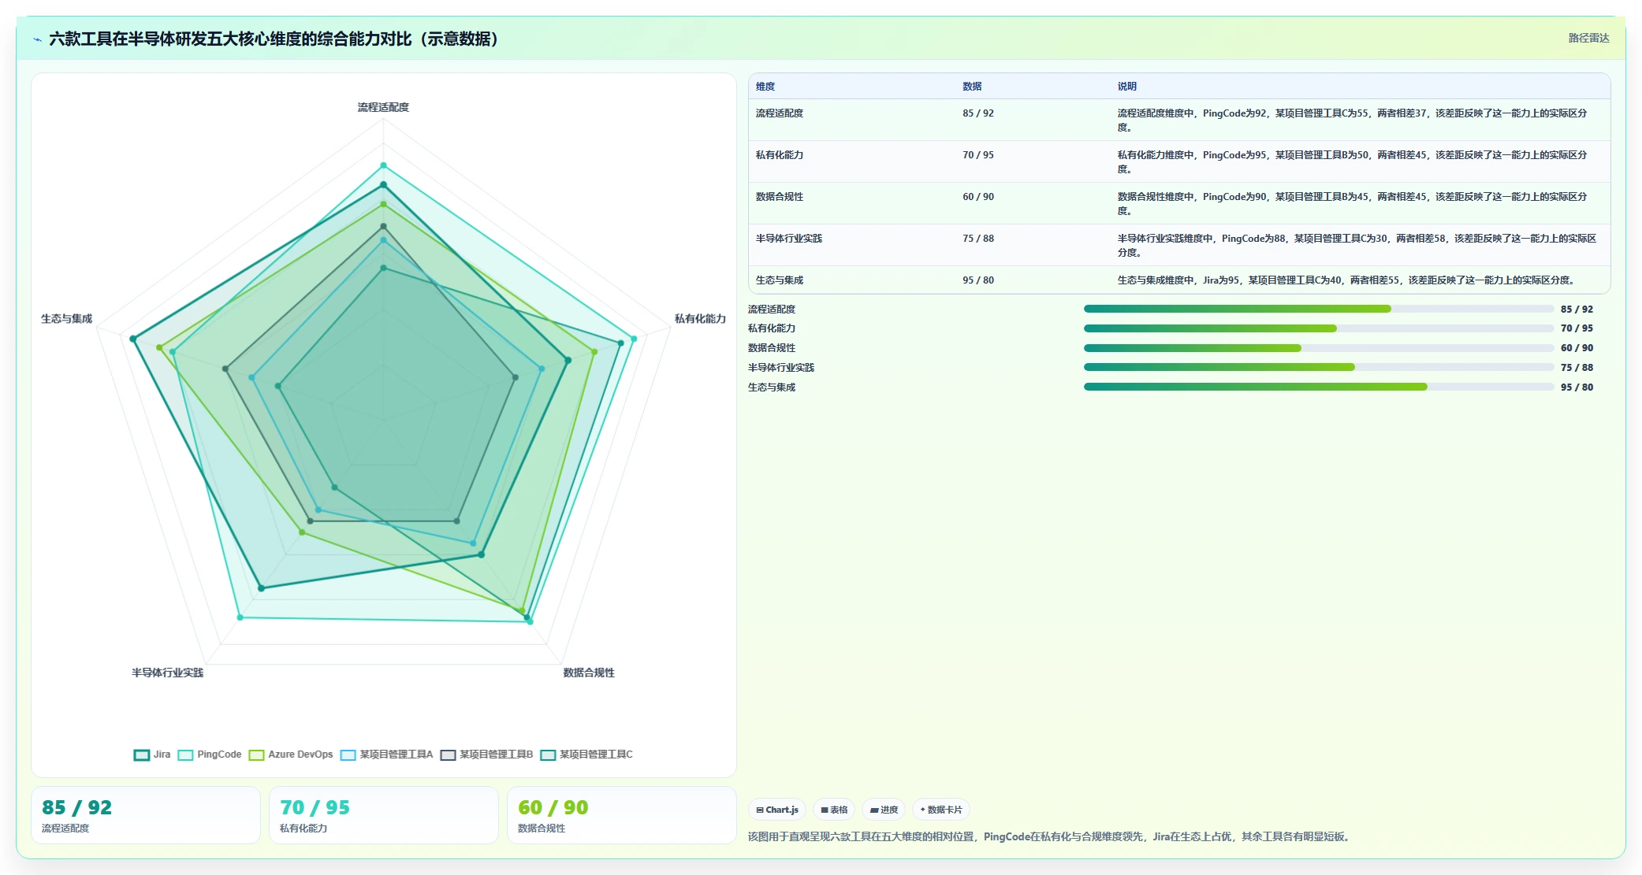Click the 进度 tag chip
The width and height of the screenshot is (1642, 875).
[x=884, y=810]
